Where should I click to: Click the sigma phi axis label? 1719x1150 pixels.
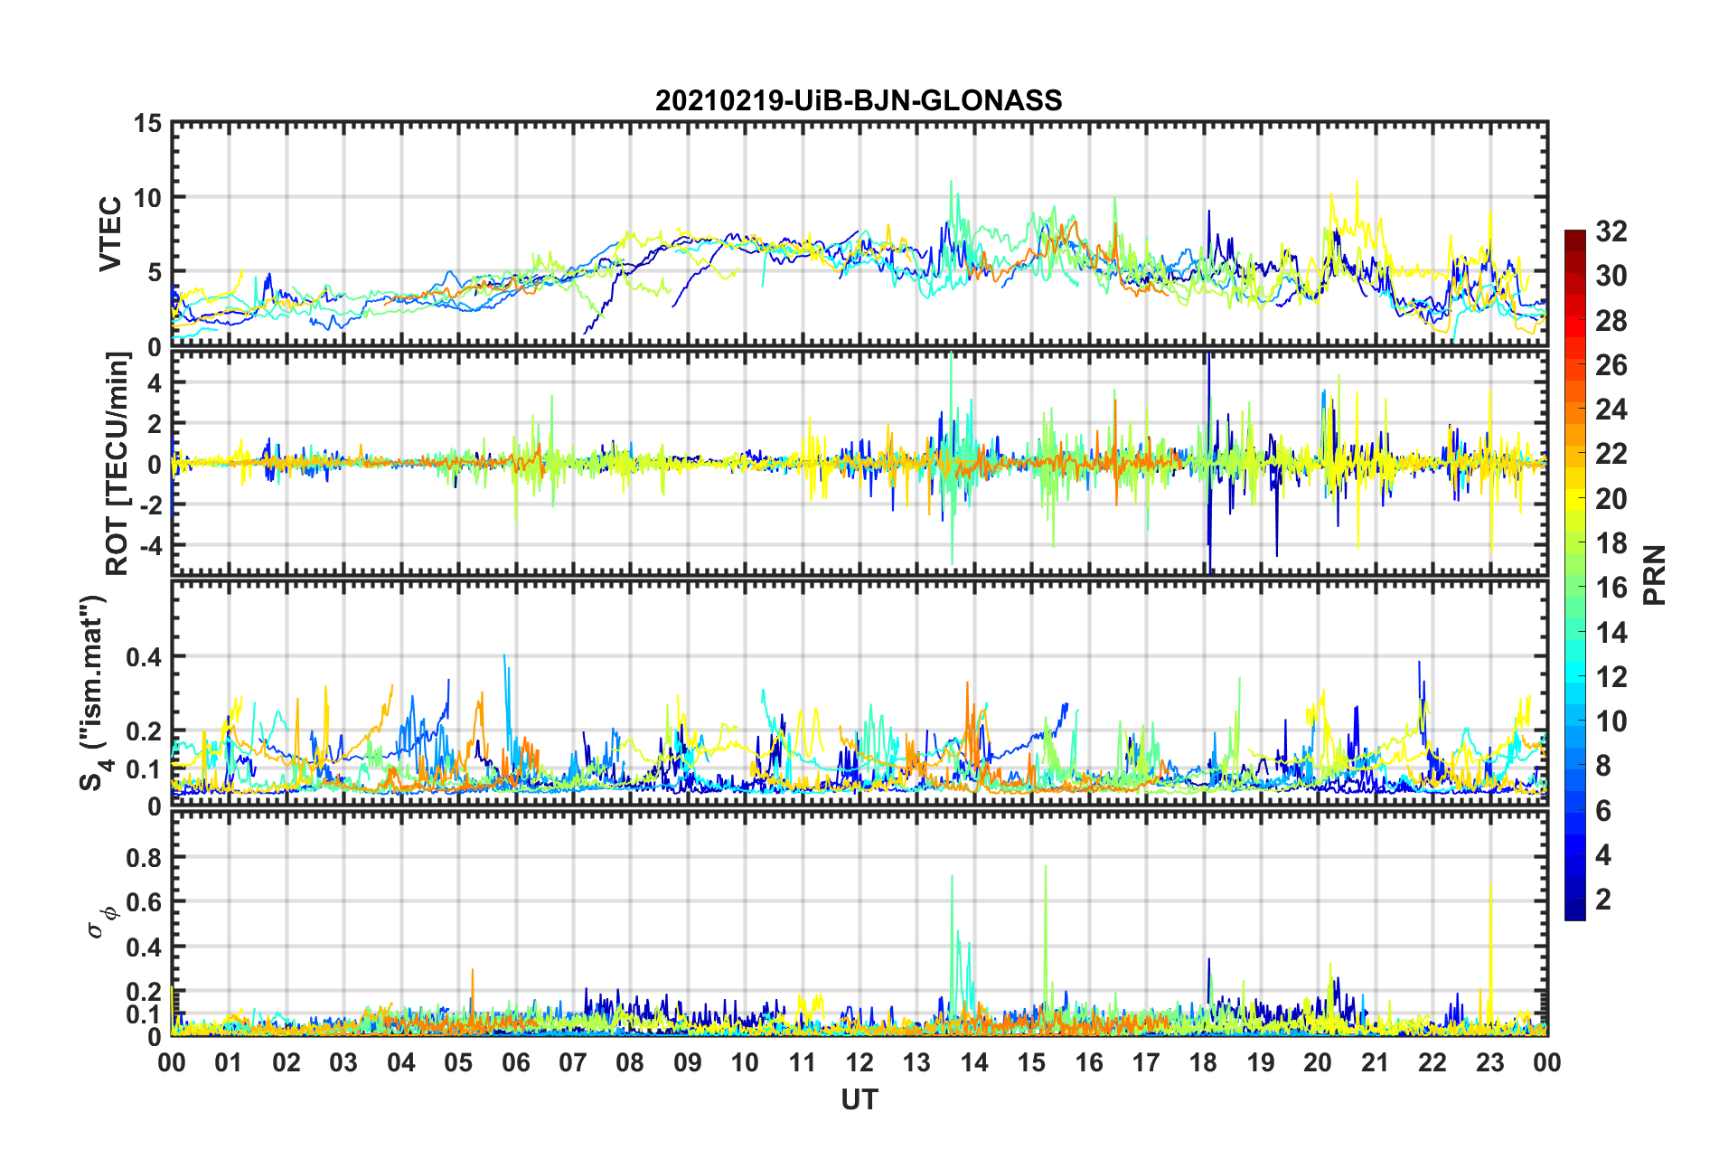click(101, 924)
